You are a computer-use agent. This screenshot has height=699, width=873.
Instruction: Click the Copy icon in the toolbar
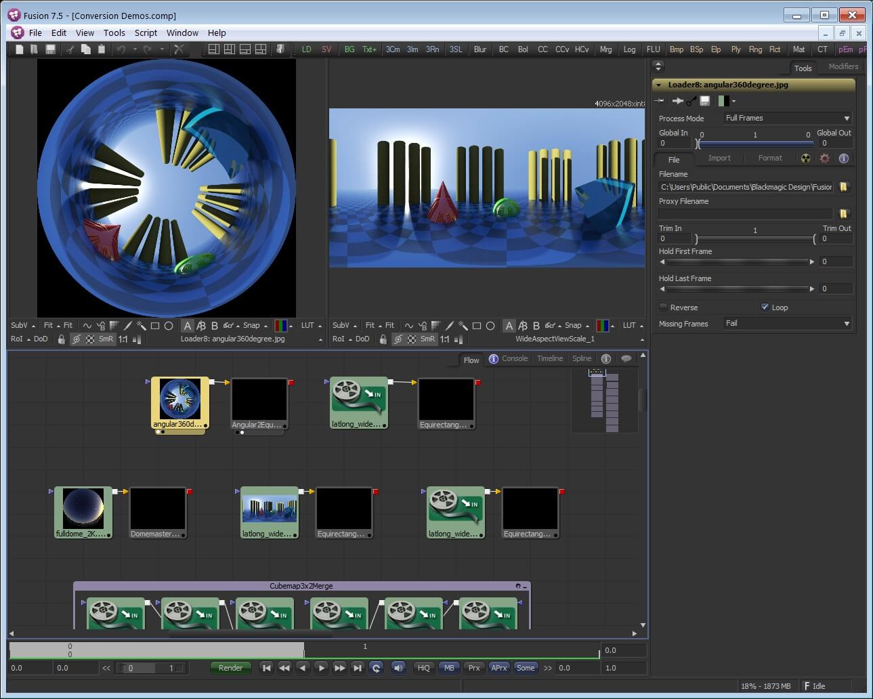(85, 49)
